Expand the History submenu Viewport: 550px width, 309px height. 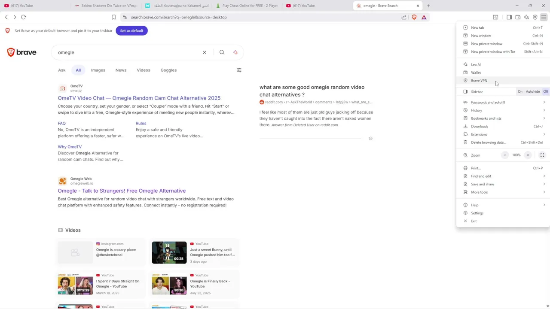[503, 110]
